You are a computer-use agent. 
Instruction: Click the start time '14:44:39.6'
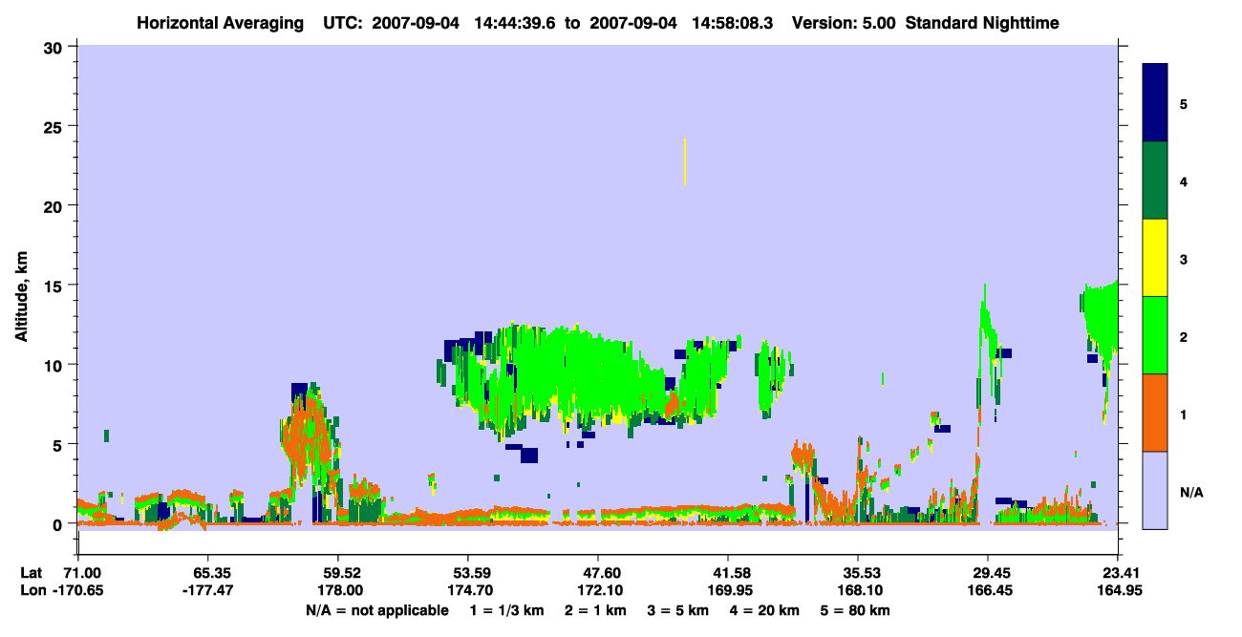pos(514,22)
